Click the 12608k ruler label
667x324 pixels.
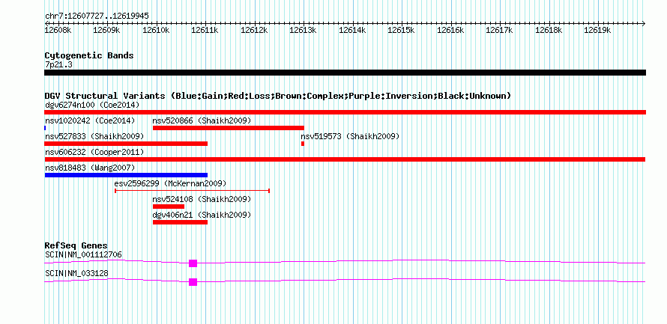click(58, 30)
